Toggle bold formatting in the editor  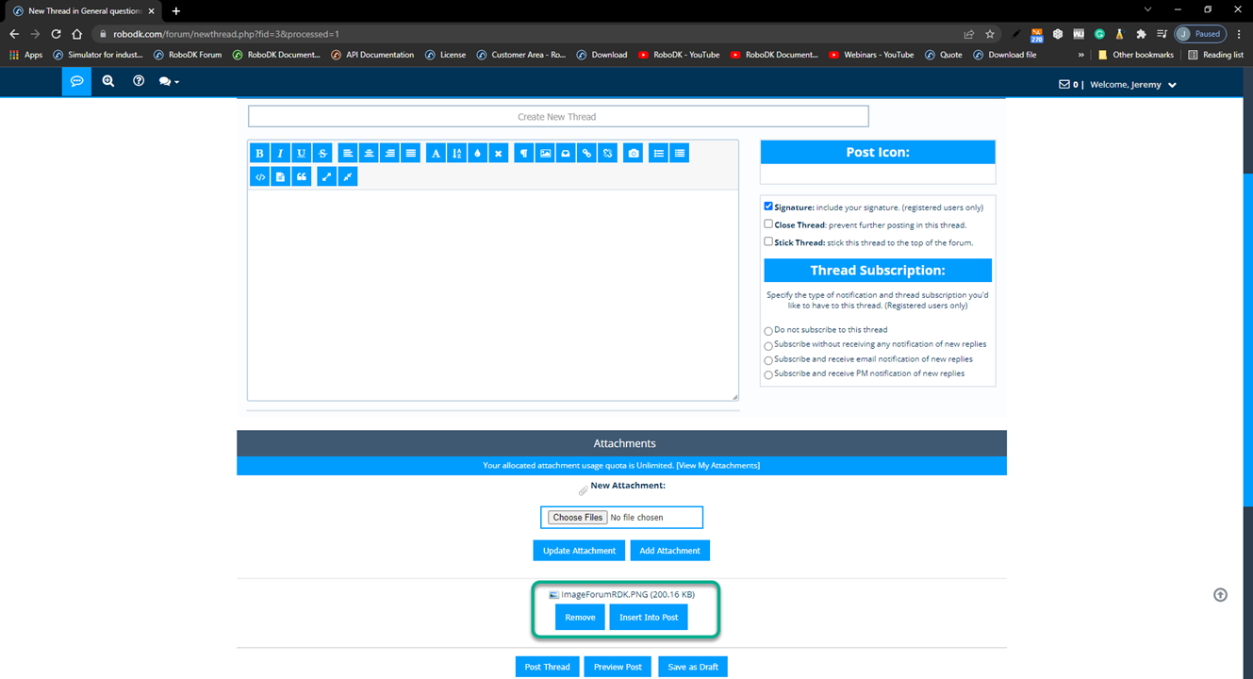pyautogui.click(x=259, y=154)
